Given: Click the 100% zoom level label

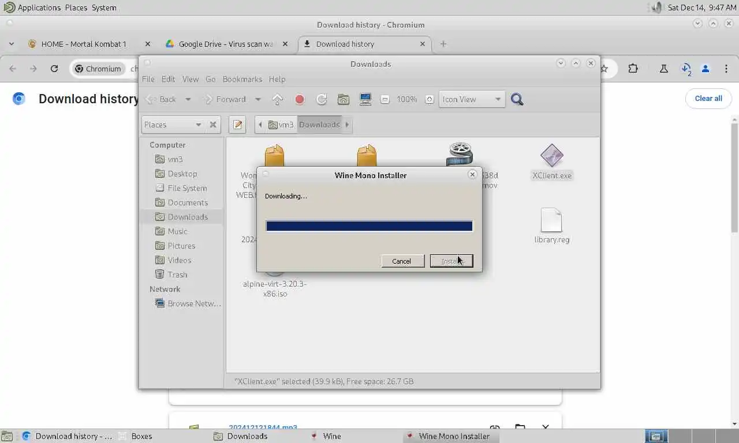Looking at the screenshot, I should [x=406, y=99].
